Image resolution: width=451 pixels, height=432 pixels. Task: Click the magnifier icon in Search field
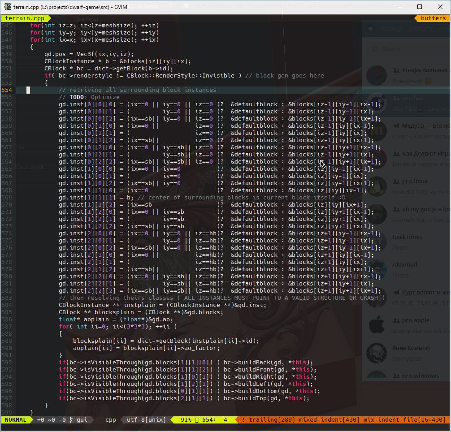click(x=375, y=49)
